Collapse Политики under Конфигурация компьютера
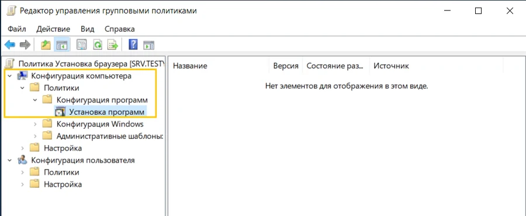The height and width of the screenshot is (216, 526). coord(22,88)
